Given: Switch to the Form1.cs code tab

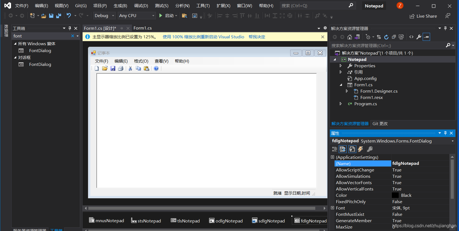Looking at the screenshot, I should tap(143, 28).
